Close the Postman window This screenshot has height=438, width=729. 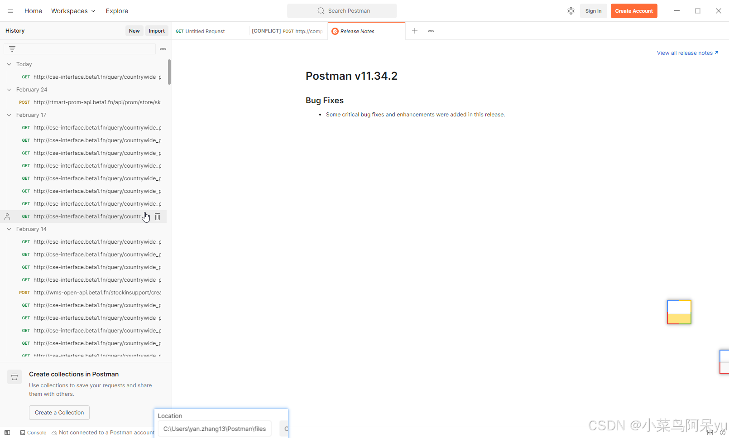click(x=719, y=11)
